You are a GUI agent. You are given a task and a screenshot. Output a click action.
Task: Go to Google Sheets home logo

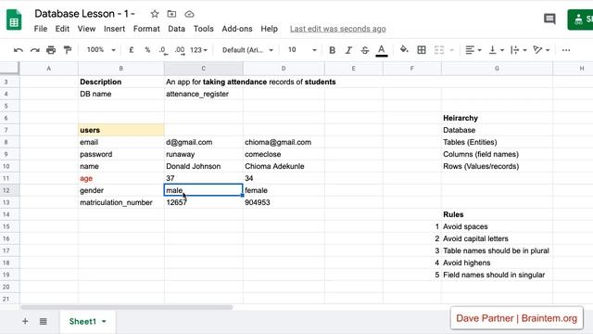pos(14,19)
